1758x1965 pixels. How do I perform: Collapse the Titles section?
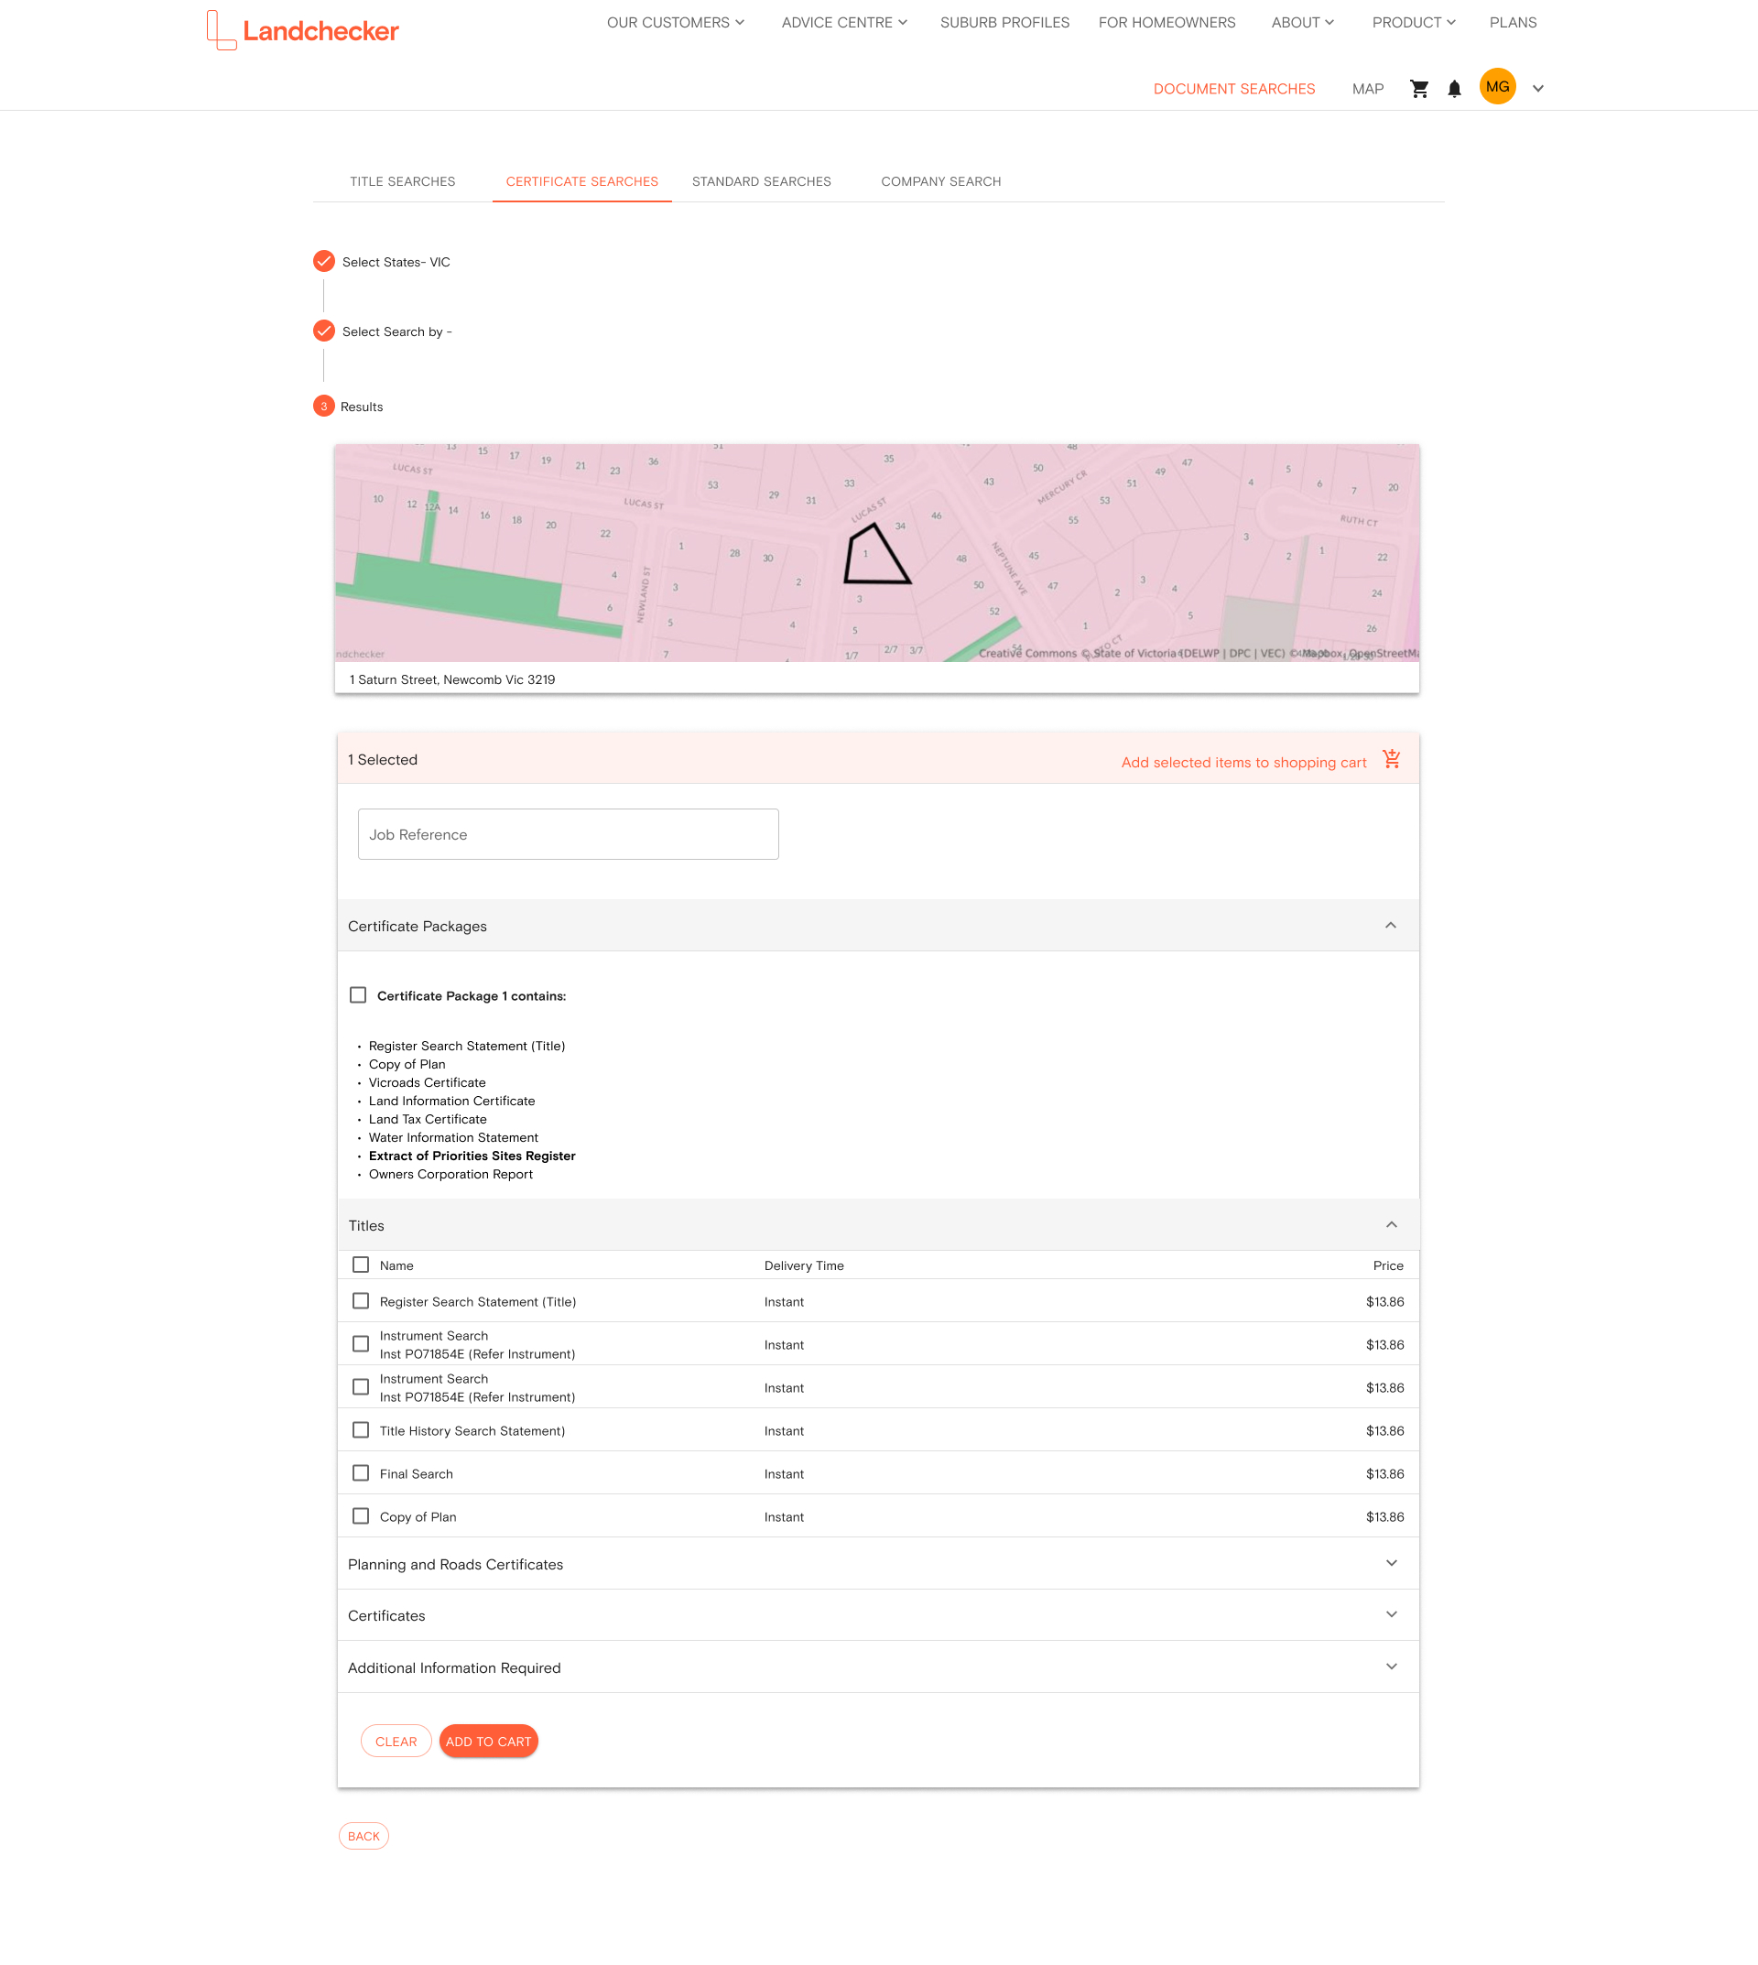[x=1391, y=1225]
